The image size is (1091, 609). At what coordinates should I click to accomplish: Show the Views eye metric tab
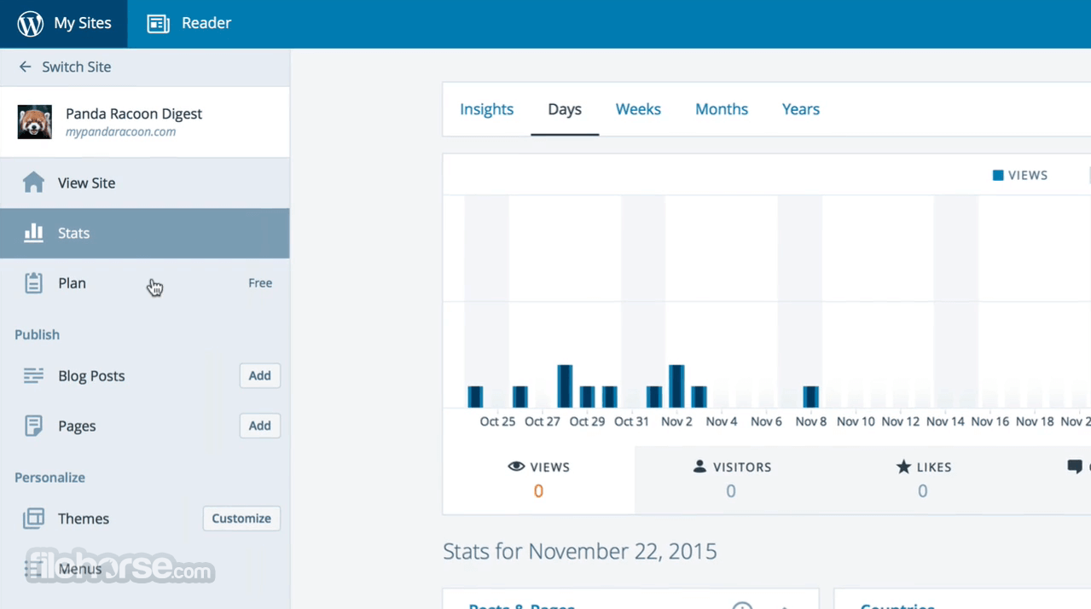(538, 479)
